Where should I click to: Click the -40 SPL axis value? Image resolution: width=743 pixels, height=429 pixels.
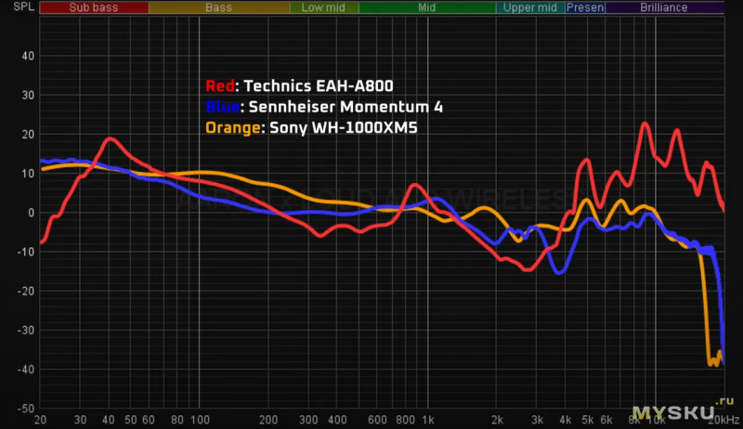click(x=26, y=370)
